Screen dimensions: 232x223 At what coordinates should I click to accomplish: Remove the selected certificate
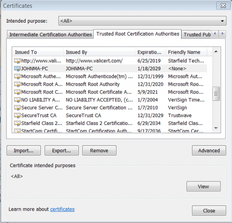coord(99,150)
